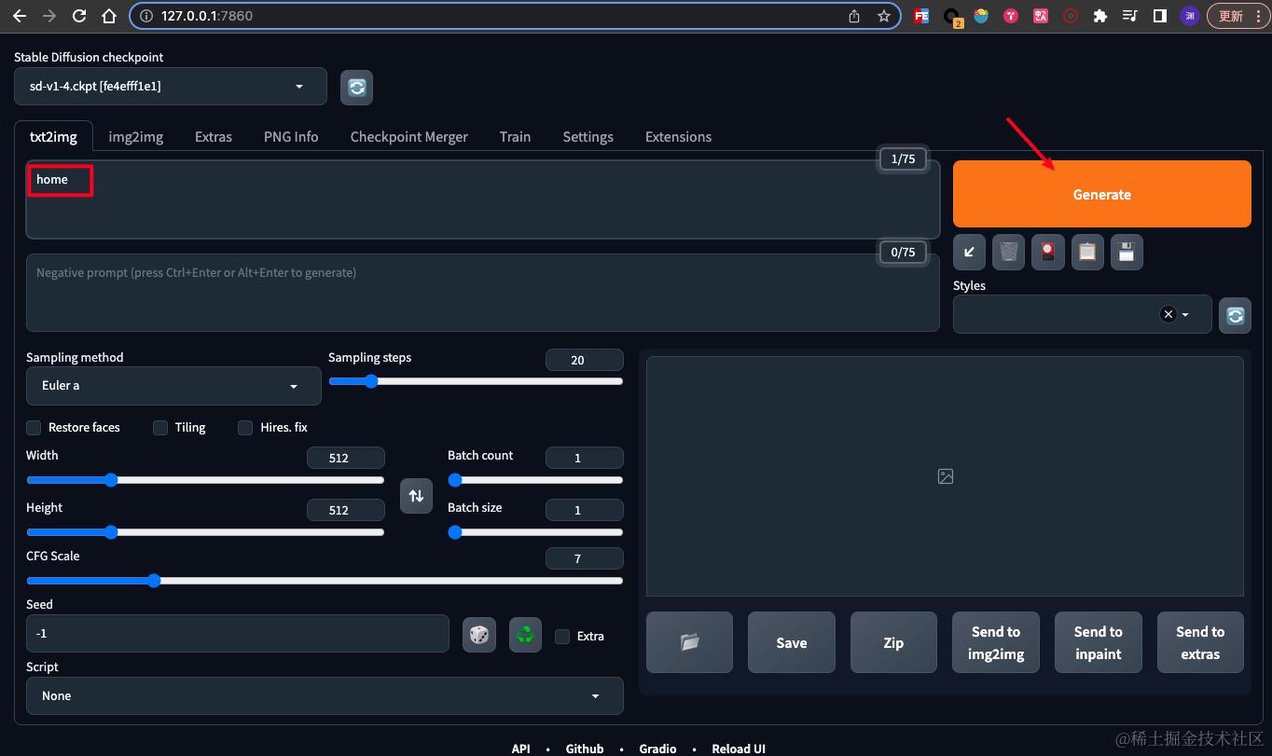
Task: Click the Seed input field
Action: [238, 634]
